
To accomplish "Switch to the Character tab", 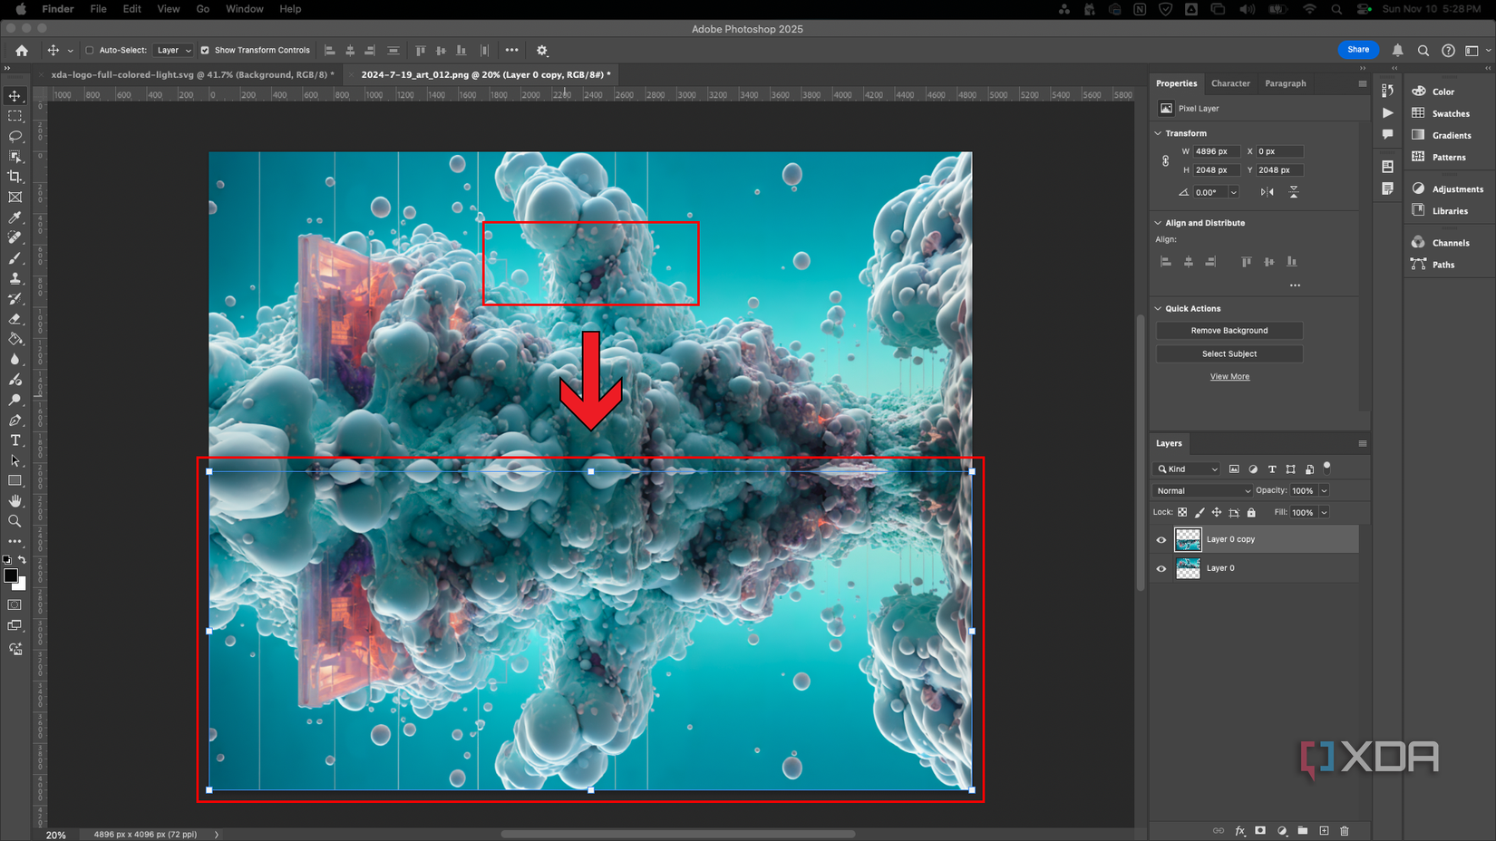I will pos(1230,83).
